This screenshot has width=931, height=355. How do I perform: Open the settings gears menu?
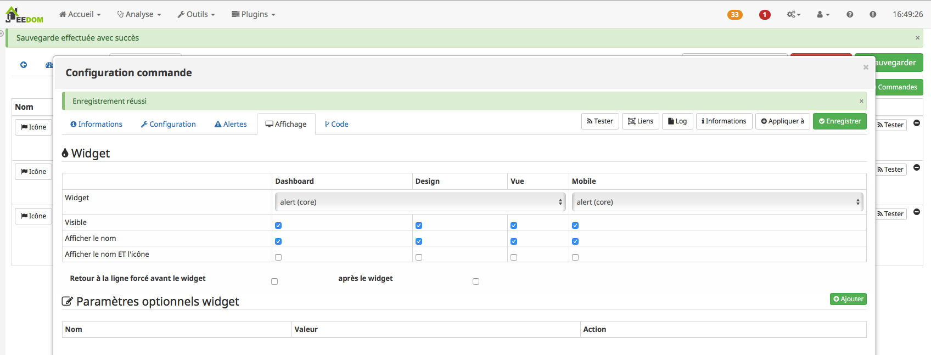[x=793, y=15]
